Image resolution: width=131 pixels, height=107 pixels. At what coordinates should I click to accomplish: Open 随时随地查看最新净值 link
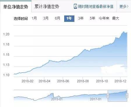tap(96, 6)
